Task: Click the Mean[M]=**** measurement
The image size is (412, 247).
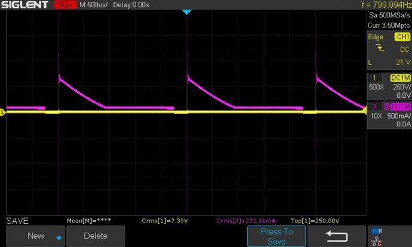Action: (89, 221)
